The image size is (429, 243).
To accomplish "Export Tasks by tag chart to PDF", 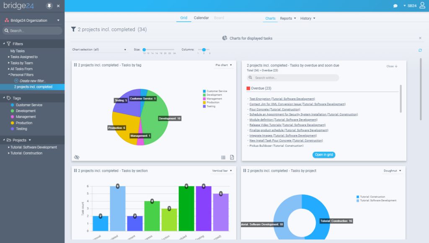I will tap(232, 157).
